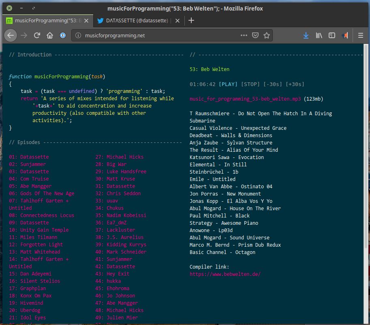370x325 pixels.
Task: Click the browser back arrow button
Action: tap(11, 35)
